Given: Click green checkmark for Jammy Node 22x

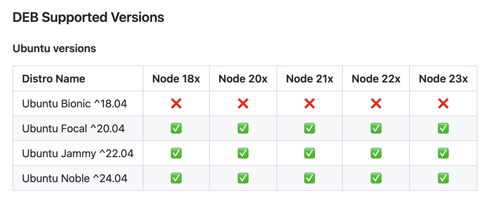Looking at the screenshot, I should [376, 153].
